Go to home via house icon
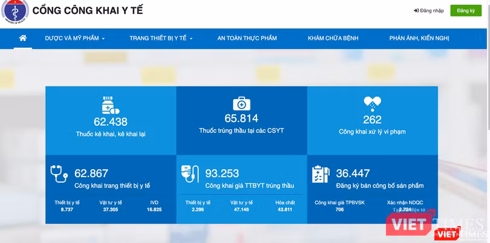 point(23,38)
